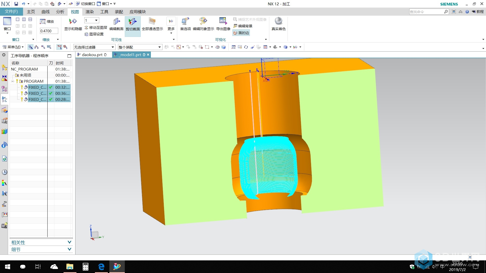Image resolution: width=486 pixels, height=273 pixels.
Task: Open Microsoft Edge from the taskbar
Action: coord(101,267)
